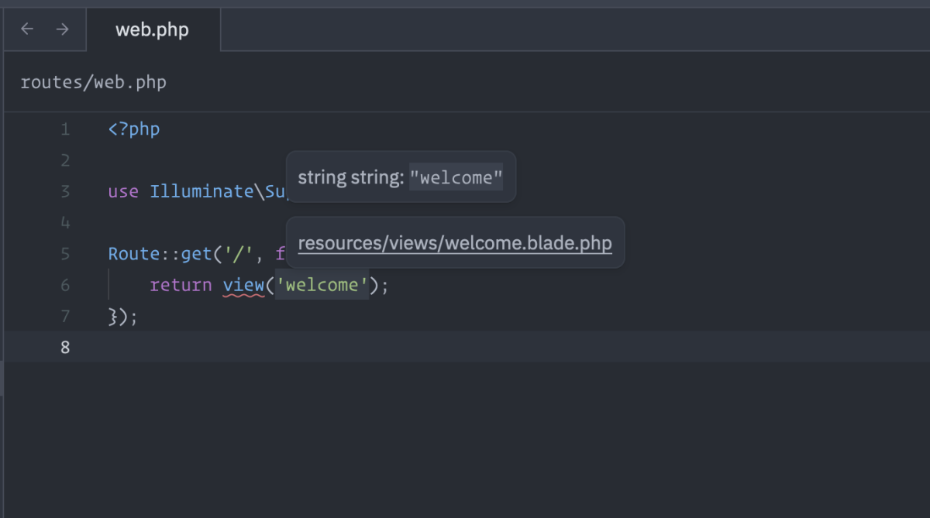Image resolution: width=930 pixels, height=518 pixels.
Task: Click the <?php opening tag
Action: click(134, 129)
